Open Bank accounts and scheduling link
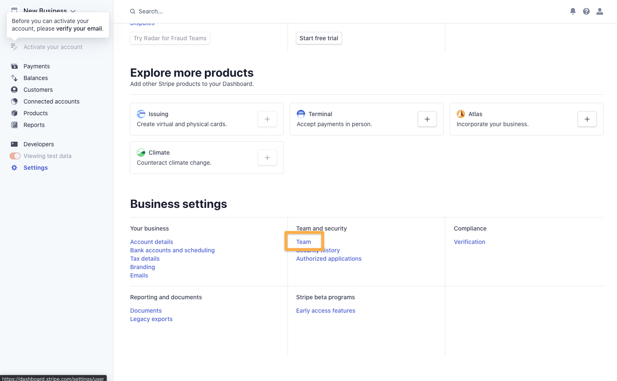 coord(173,250)
